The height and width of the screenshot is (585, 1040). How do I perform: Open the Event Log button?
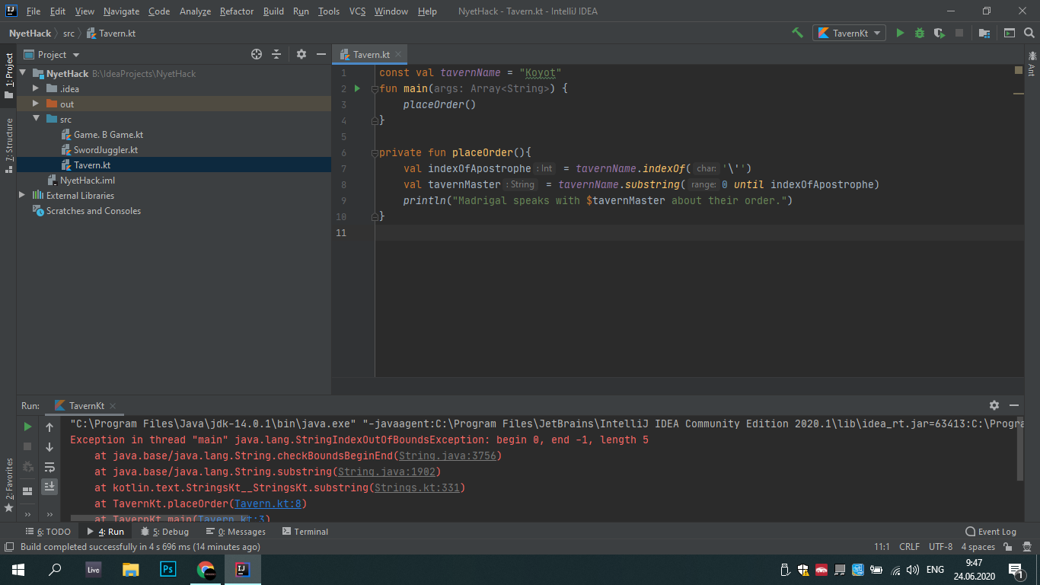(x=991, y=532)
